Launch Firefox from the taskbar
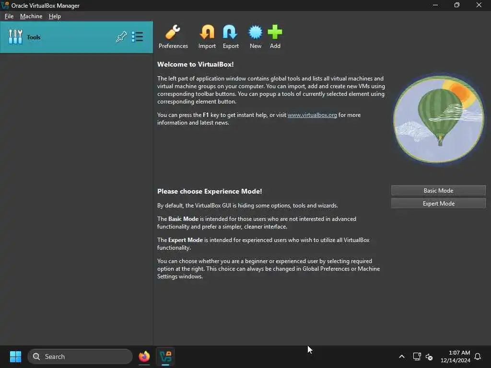Image resolution: width=491 pixels, height=368 pixels. (144, 356)
